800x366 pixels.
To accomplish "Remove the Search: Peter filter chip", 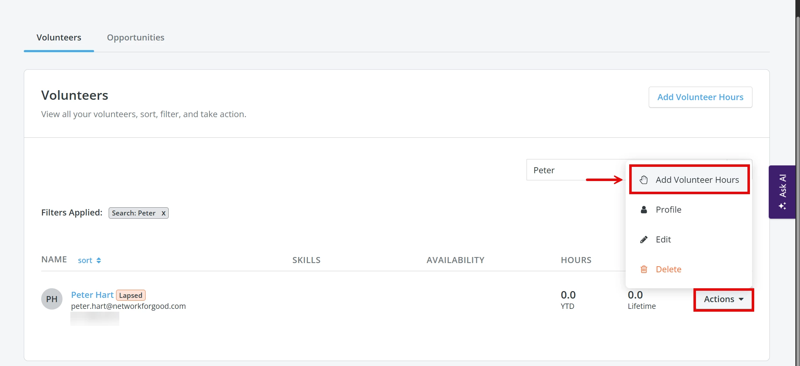I will click(x=163, y=213).
